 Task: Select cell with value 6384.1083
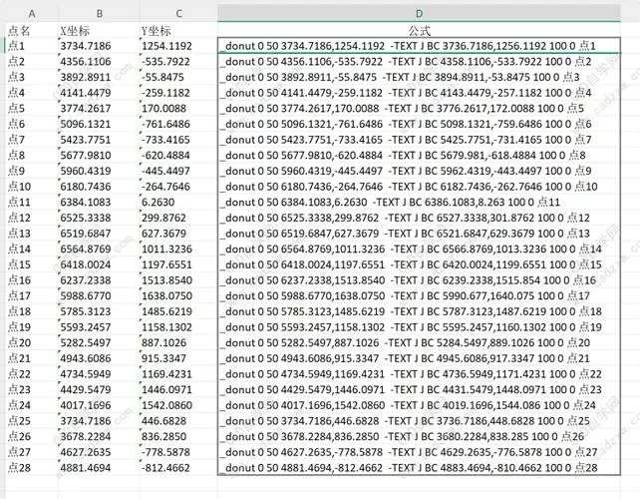[x=99, y=202]
